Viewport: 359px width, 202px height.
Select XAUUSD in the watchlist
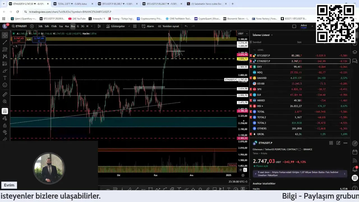tap(300, 78)
